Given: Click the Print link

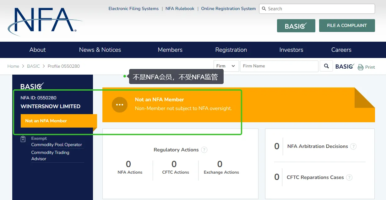Looking at the screenshot, I should (370, 67).
